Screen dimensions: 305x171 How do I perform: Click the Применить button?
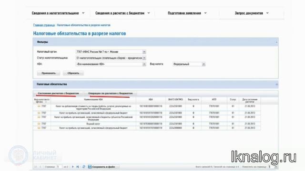(x=49, y=73)
